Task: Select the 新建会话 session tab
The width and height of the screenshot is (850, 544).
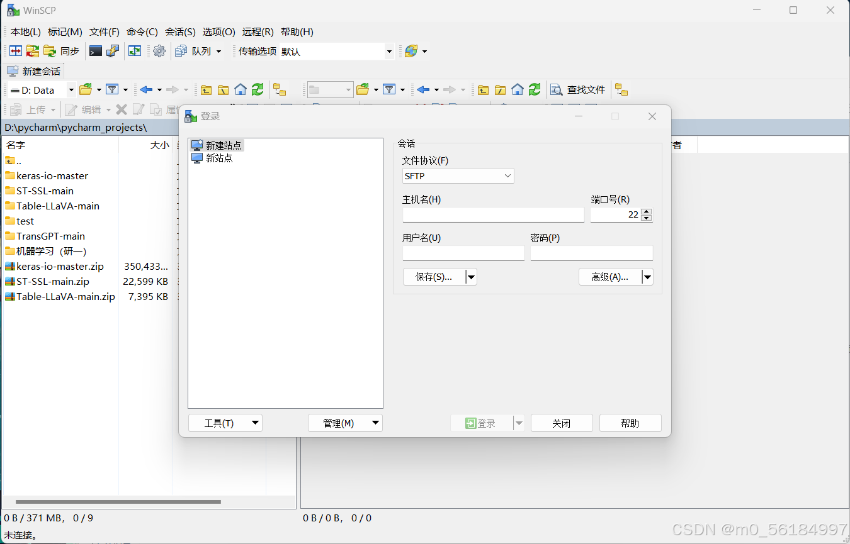Action: 34,71
